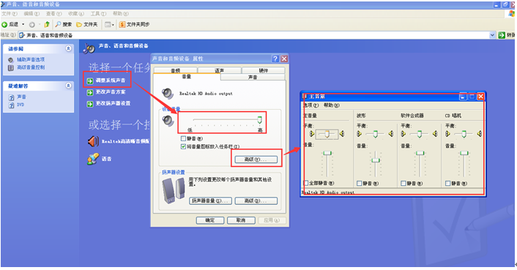The height and width of the screenshot is (270, 517).
Task: Mute the CD 唱机 channel checkbox
Action: [x=447, y=183]
